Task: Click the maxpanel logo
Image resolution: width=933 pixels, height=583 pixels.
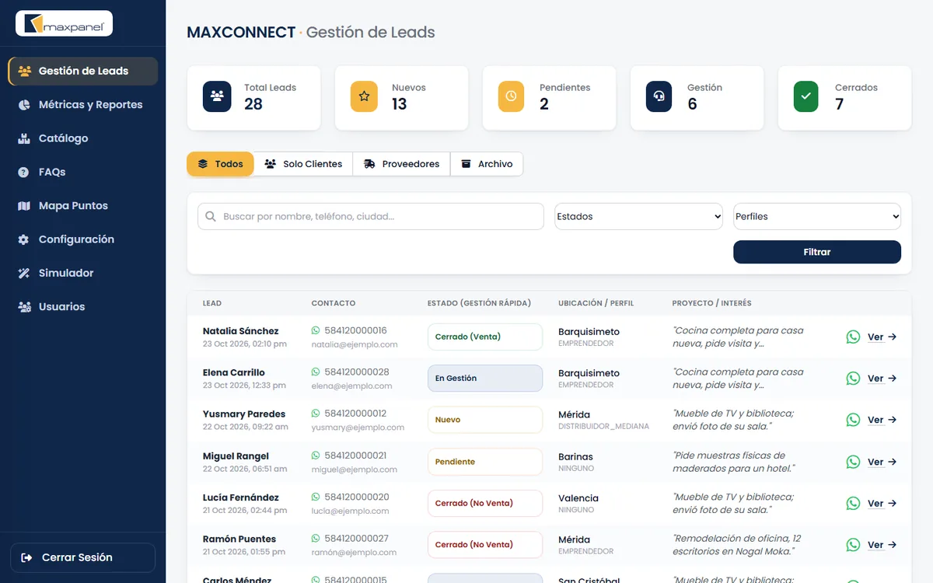Action: click(x=65, y=23)
